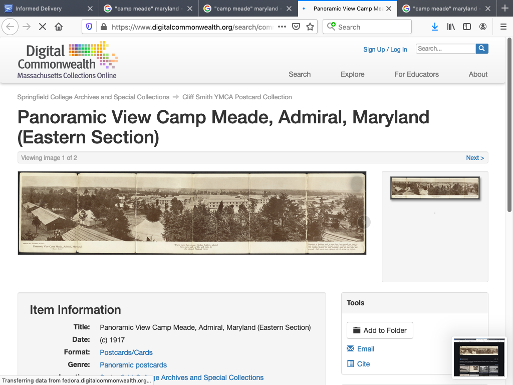Open Firefox downloads arrow icon
The width and height of the screenshot is (513, 385).
coord(434,27)
